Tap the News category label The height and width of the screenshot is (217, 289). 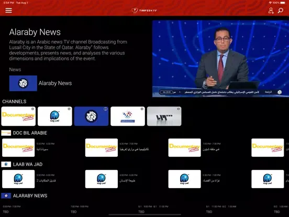(15, 70)
